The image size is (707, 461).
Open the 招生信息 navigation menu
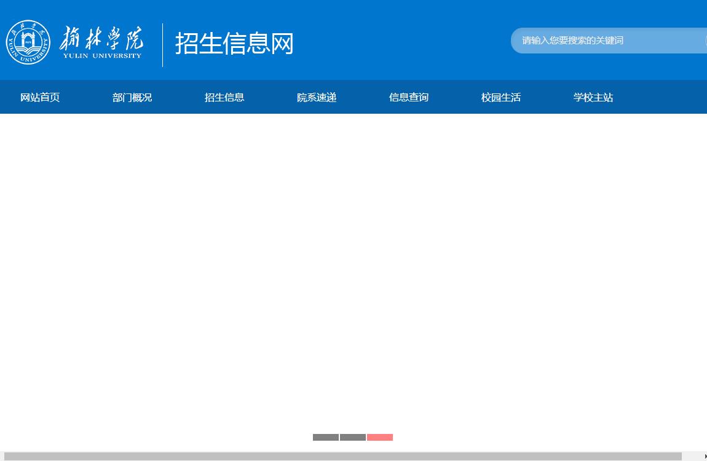click(224, 97)
